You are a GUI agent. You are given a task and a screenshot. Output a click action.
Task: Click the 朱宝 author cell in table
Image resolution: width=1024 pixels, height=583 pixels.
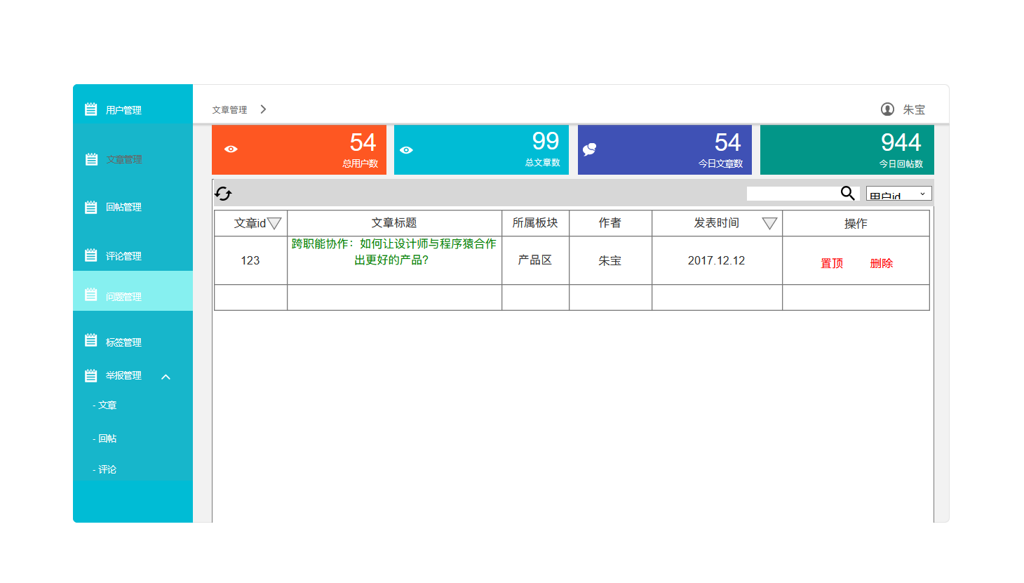tap(610, 260)
